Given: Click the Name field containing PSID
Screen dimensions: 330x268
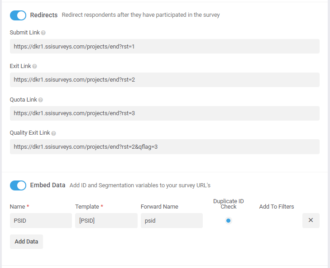Looking at the screenshot, I should (41, 220).
